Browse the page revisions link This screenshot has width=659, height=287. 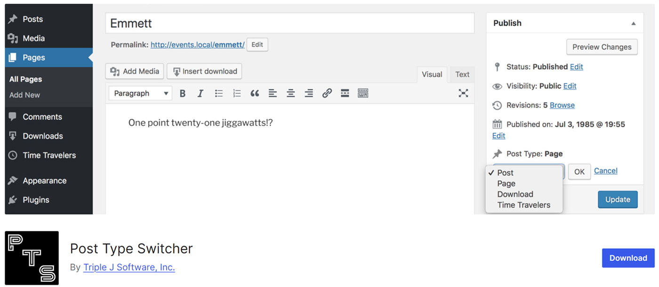[562, 105]
